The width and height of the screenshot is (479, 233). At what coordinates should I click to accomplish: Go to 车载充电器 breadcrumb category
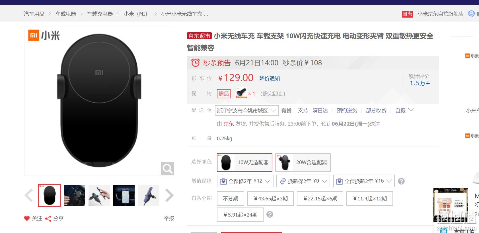pos(100,14)
